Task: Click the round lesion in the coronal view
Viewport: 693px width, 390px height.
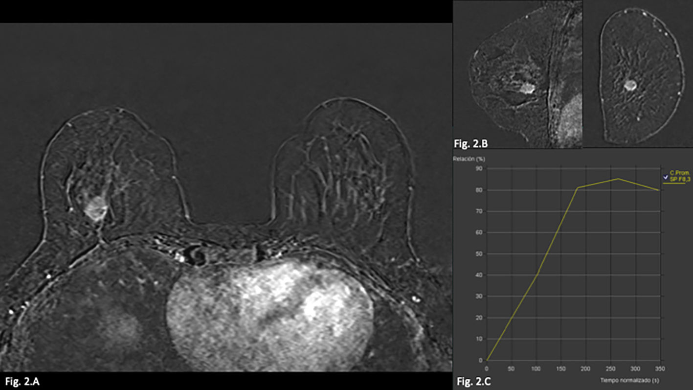Action: pyautogui.click(x=630, y=85)
